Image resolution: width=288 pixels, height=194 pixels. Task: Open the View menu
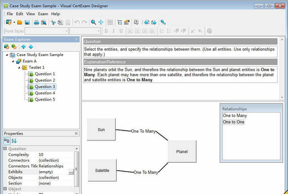click(30, 14)
